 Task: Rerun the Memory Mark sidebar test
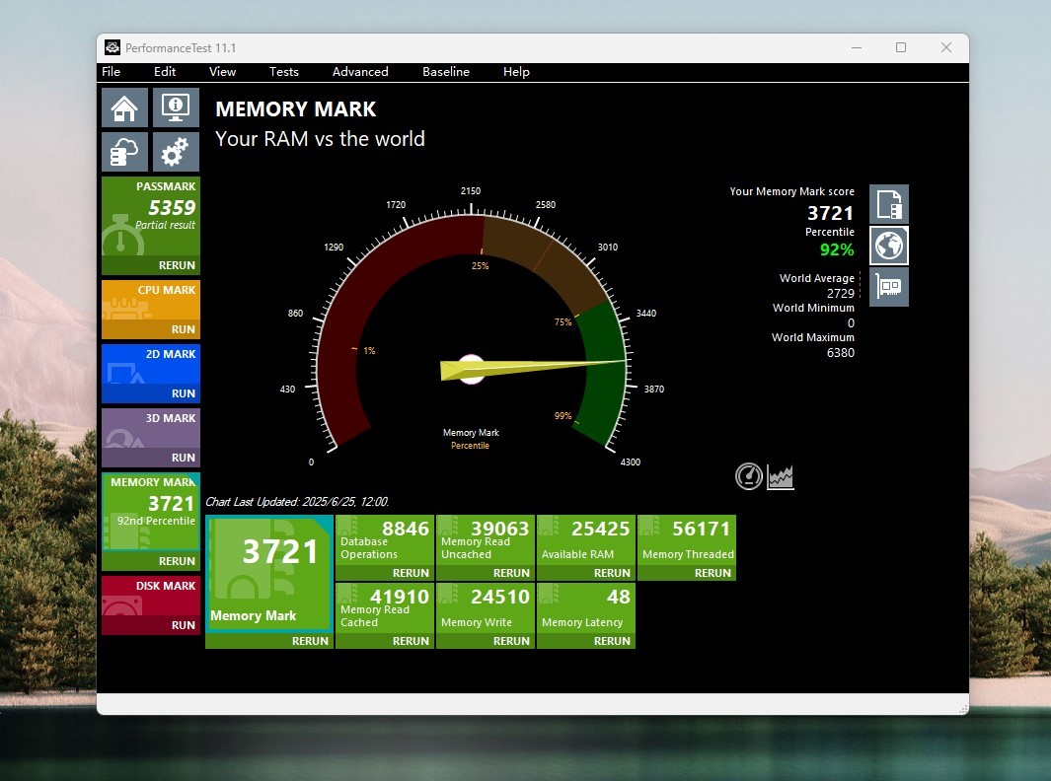click(151, 561)
